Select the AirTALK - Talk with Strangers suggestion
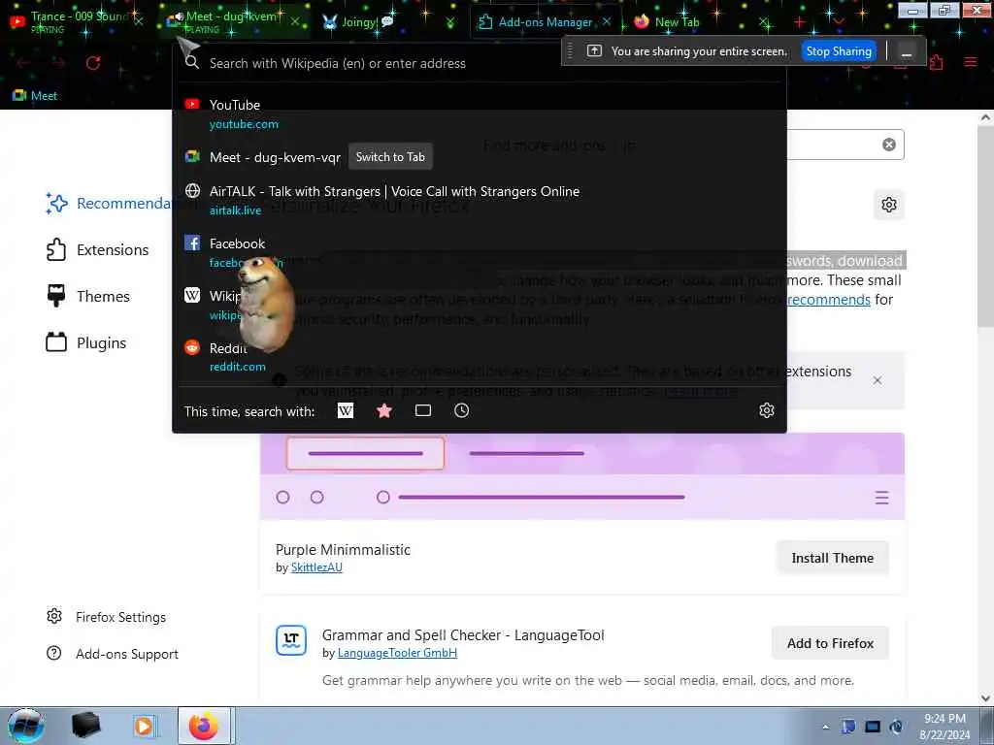 point(480,200)
